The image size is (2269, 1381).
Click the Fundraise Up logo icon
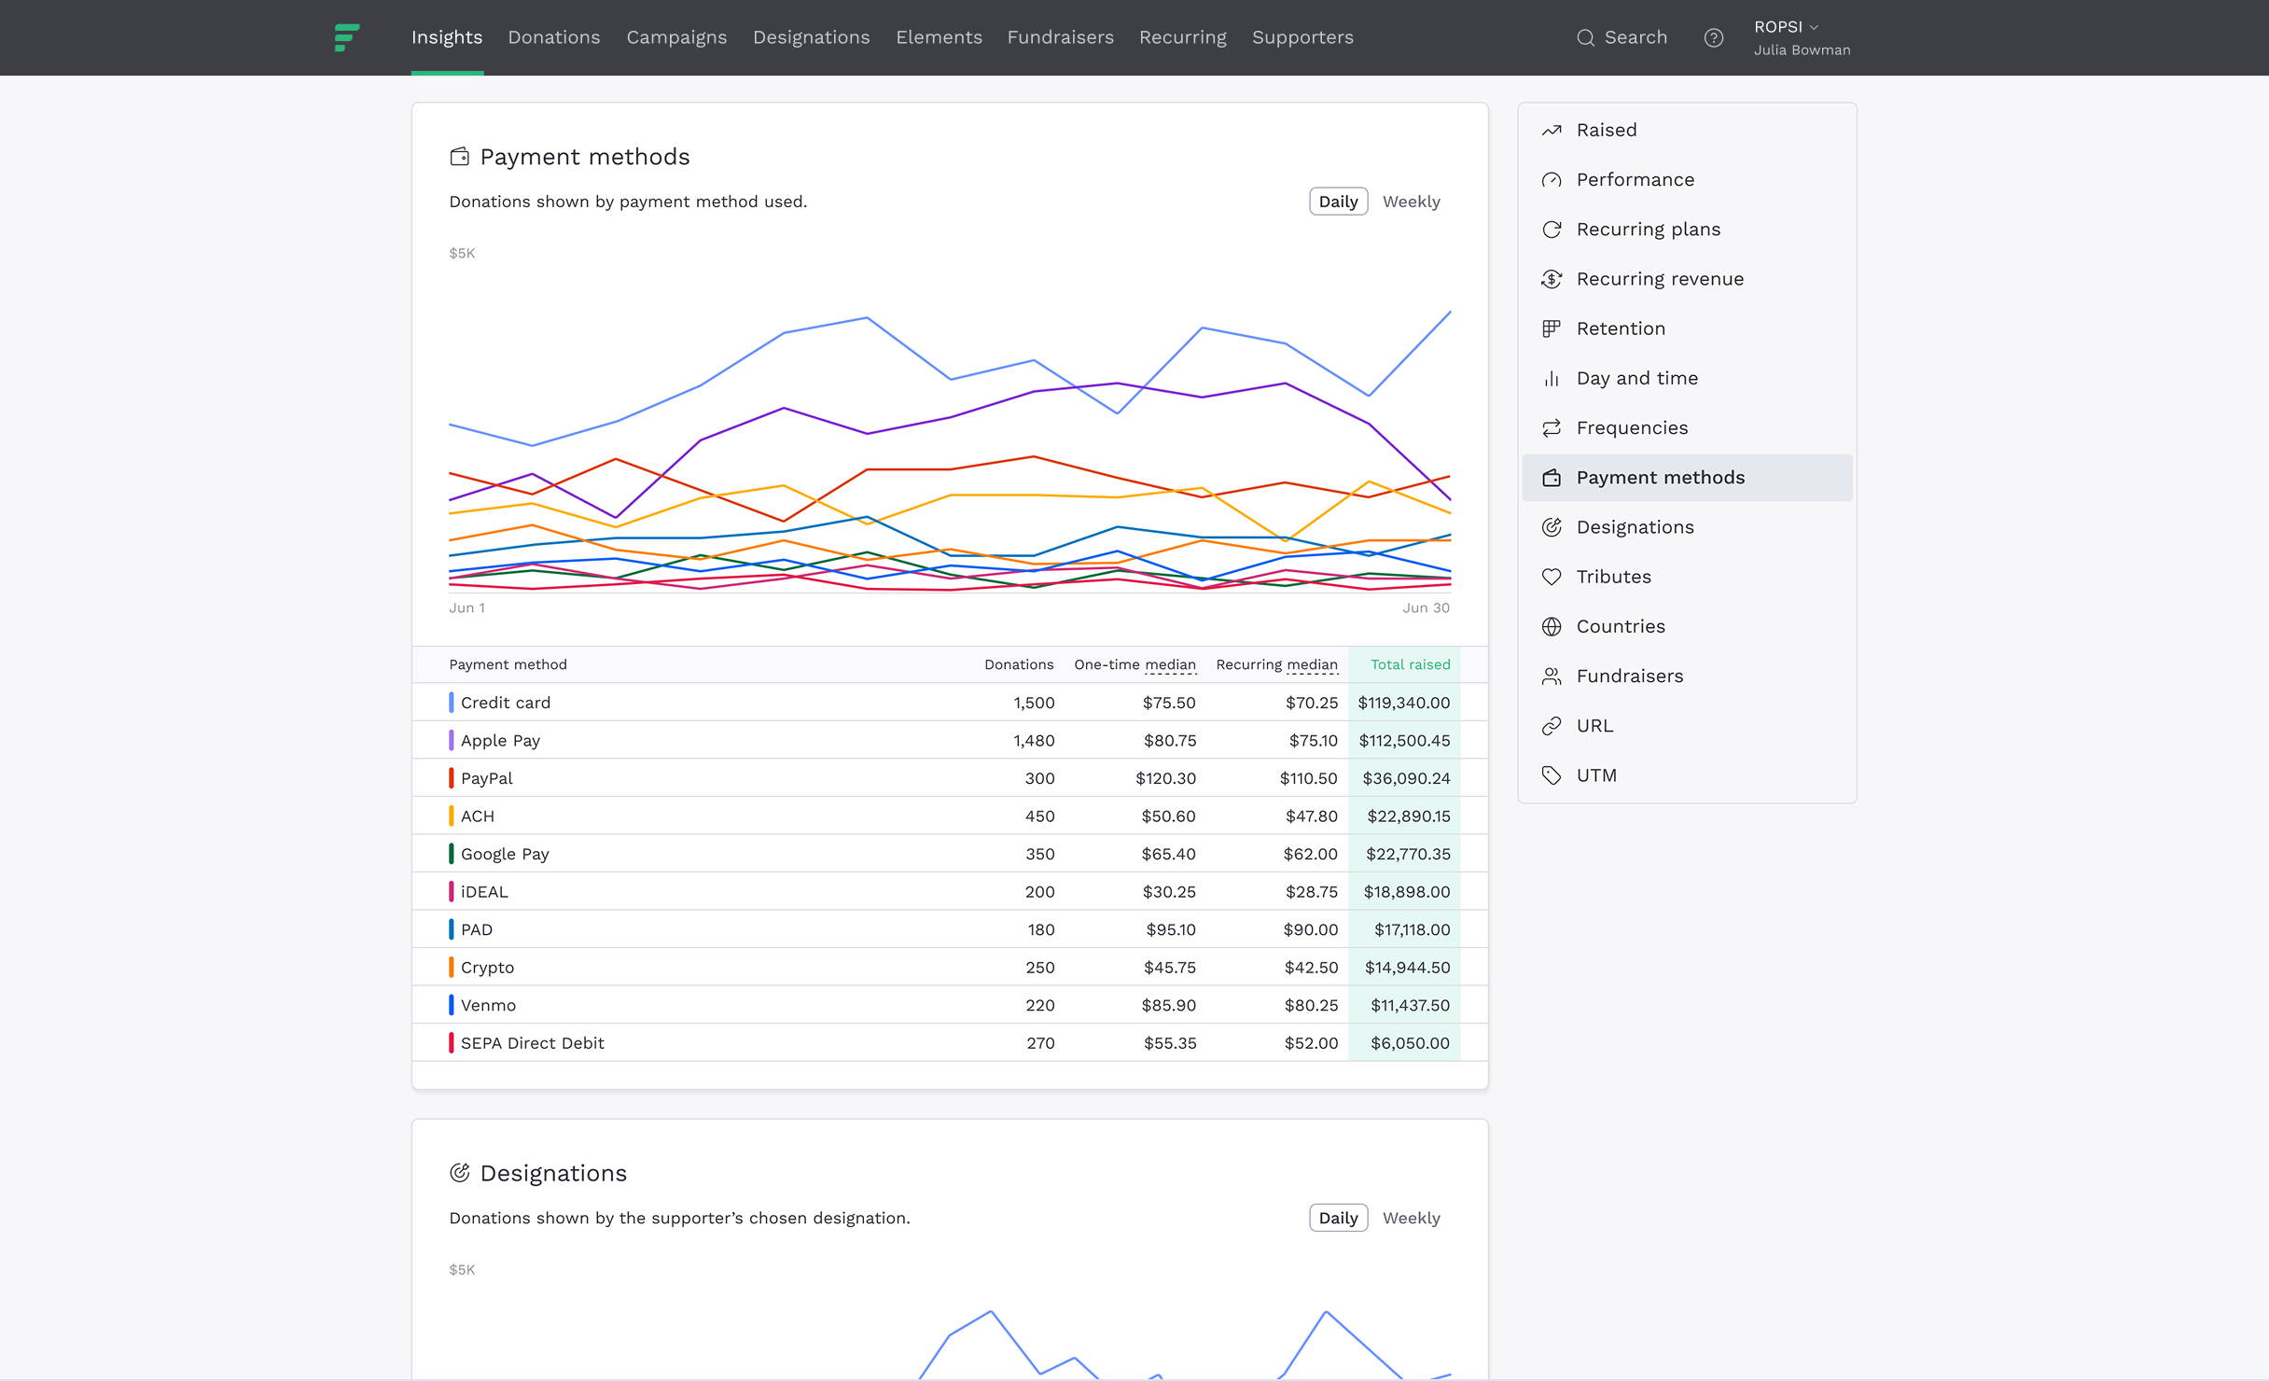tap(347, 37)
